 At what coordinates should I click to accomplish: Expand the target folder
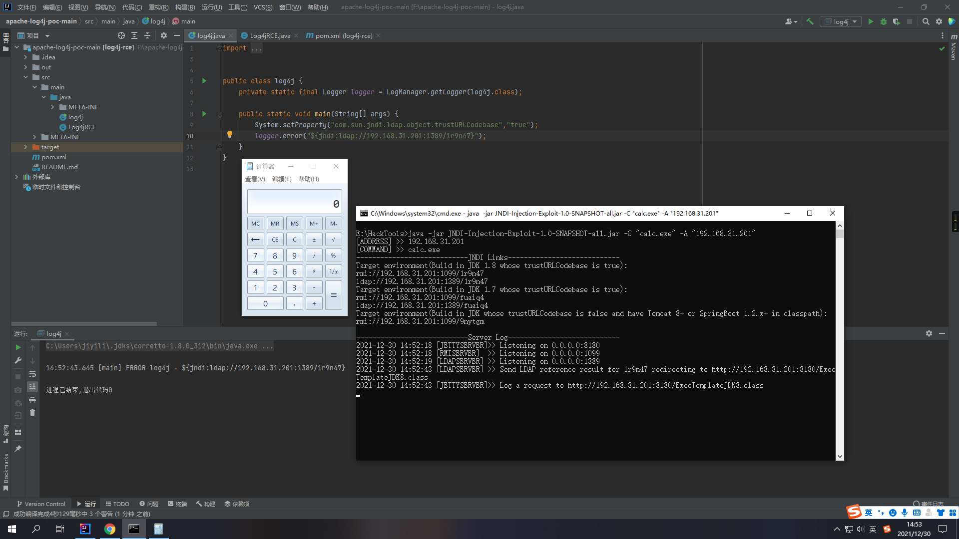coord(25,147)
